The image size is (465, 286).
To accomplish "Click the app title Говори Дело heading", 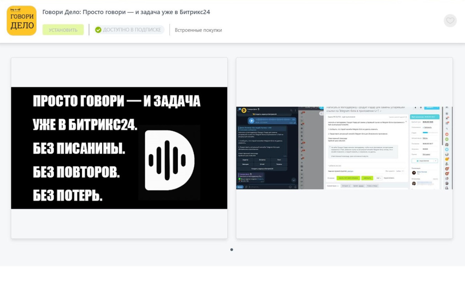I will 126,12.
